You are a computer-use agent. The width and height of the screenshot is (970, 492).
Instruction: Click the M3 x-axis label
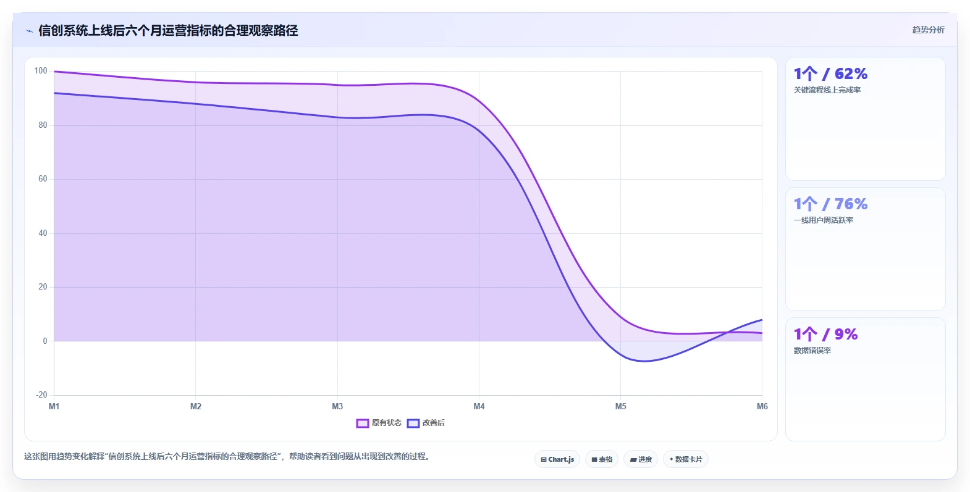click(337, 406)
